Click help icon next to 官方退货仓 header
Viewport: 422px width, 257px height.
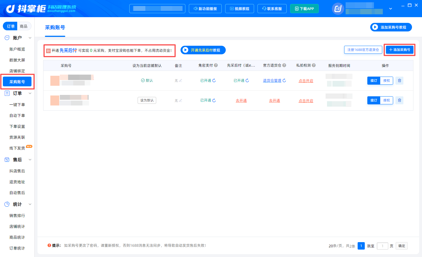pyautogui.click(x=284, y=65)
